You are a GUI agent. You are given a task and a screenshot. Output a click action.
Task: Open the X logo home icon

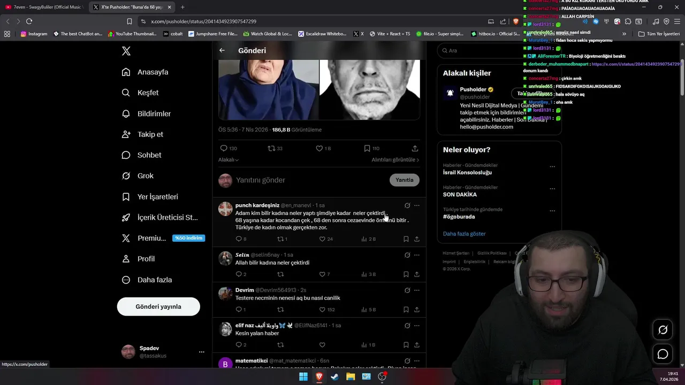[x=126, y=51]
